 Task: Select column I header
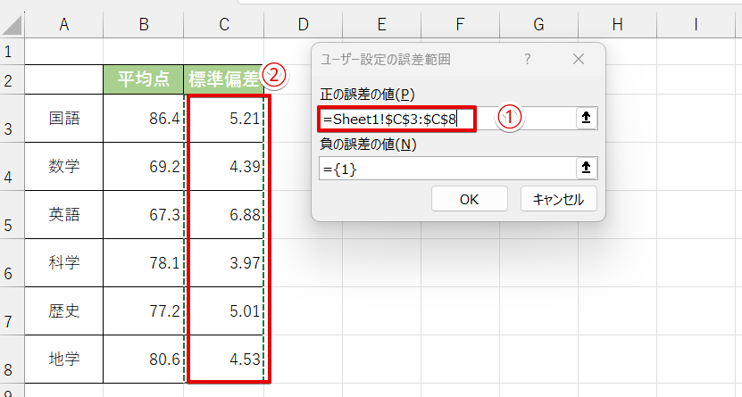[x=696, y=26]
